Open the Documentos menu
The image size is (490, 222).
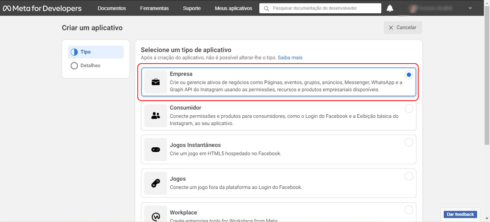(112, 8)
